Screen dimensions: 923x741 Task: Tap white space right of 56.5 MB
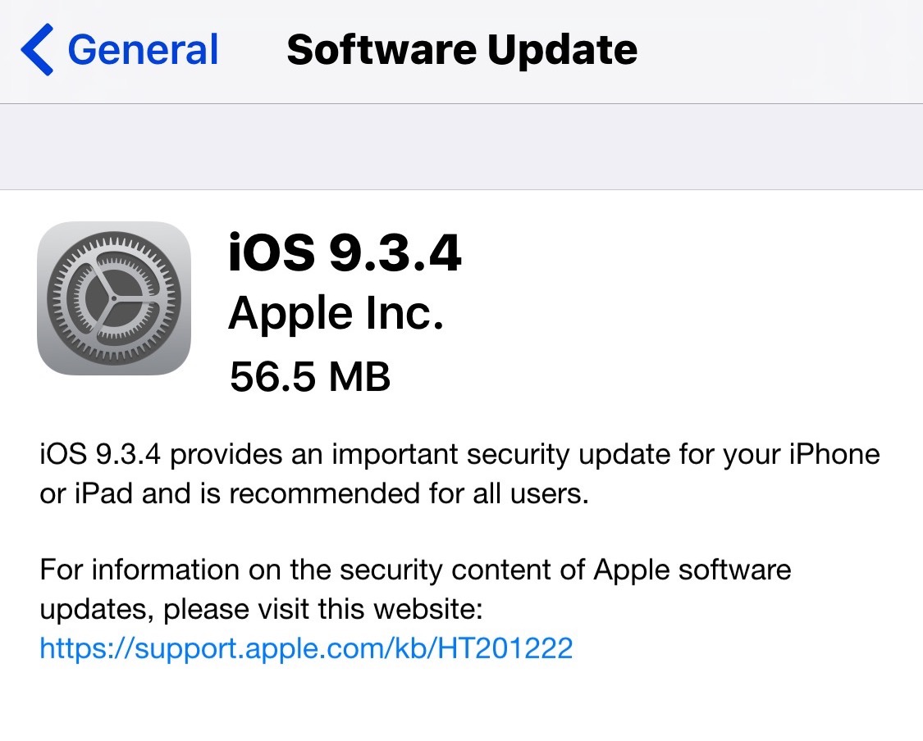656,376
